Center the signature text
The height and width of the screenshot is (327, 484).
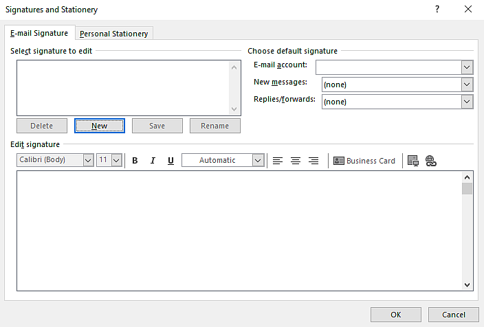click(x=296, y=161)
